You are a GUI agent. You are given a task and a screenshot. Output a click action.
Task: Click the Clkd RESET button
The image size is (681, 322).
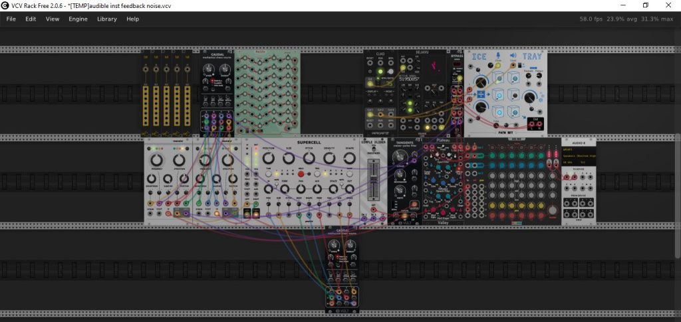point(370,72)
